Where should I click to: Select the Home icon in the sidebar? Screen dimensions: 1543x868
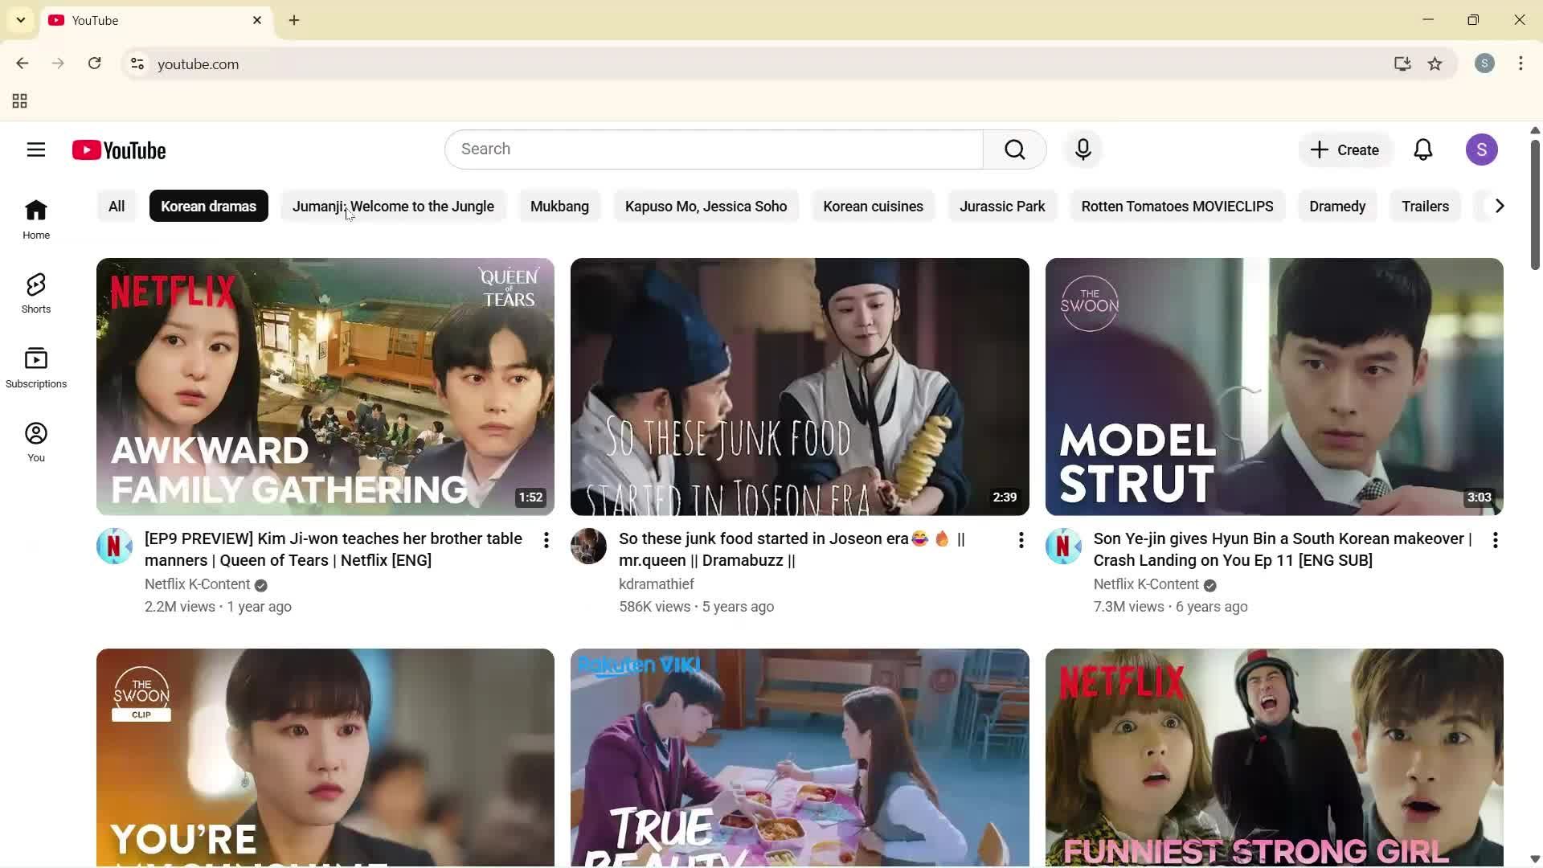[35, 218]
